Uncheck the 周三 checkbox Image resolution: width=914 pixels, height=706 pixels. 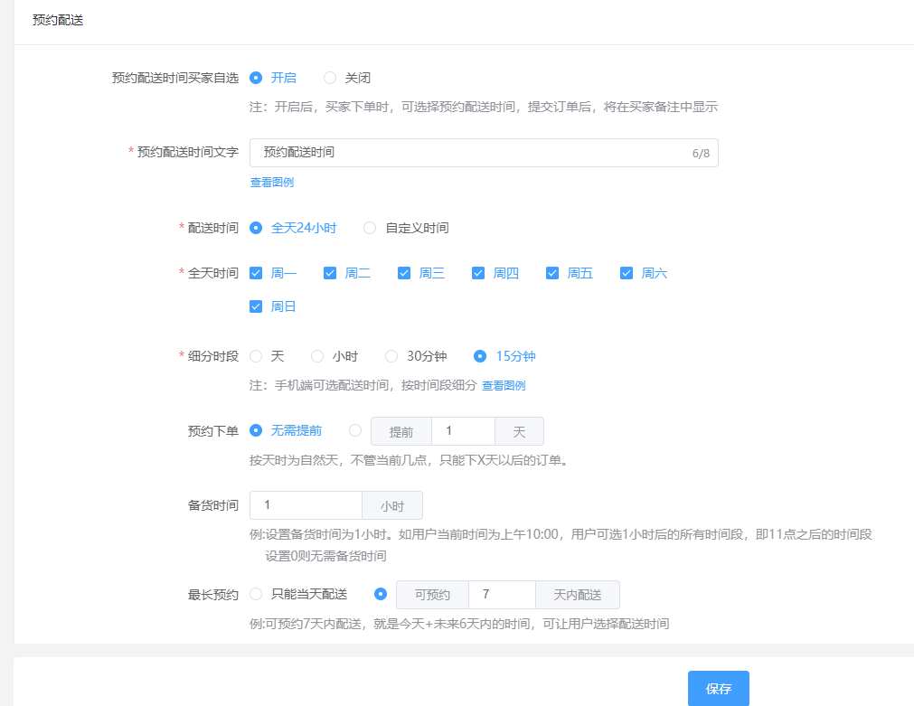[404, 273]
